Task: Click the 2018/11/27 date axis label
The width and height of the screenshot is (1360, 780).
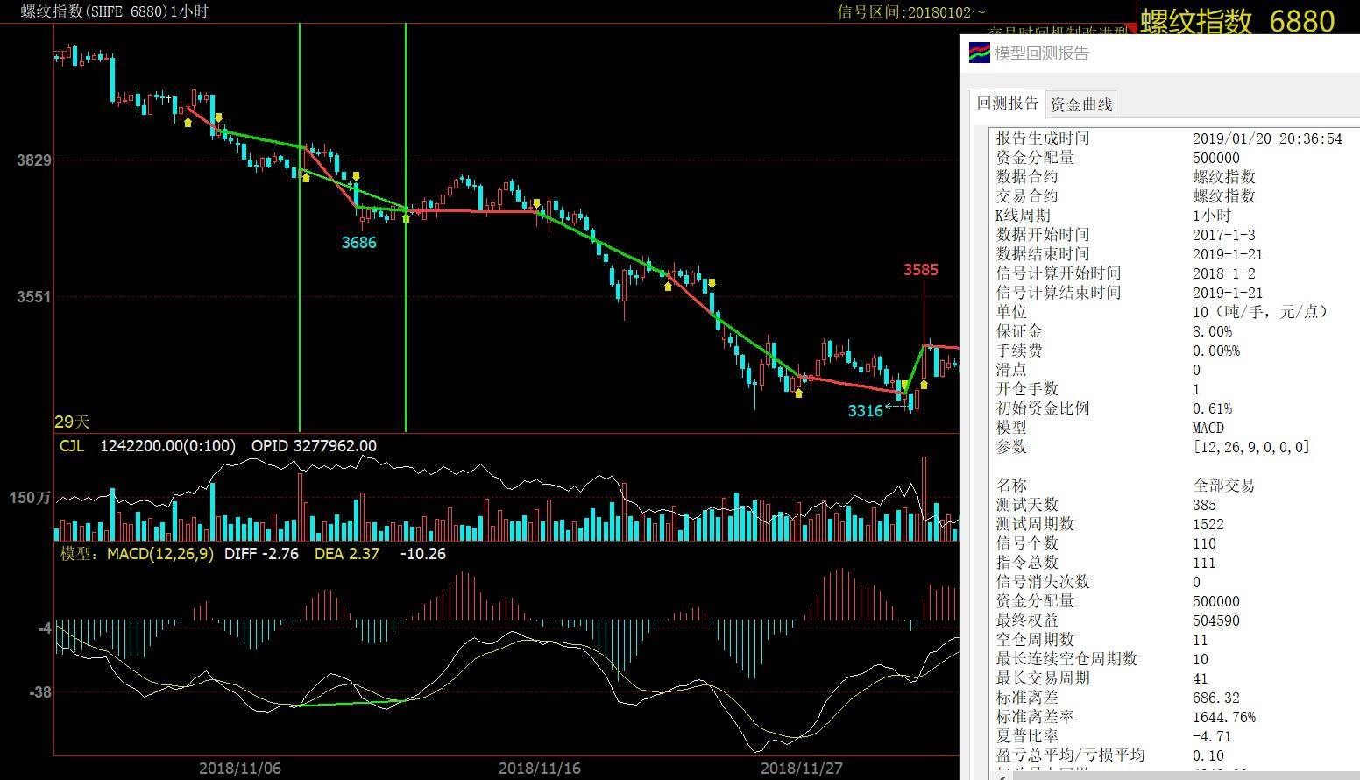Action: pos(802,769)
